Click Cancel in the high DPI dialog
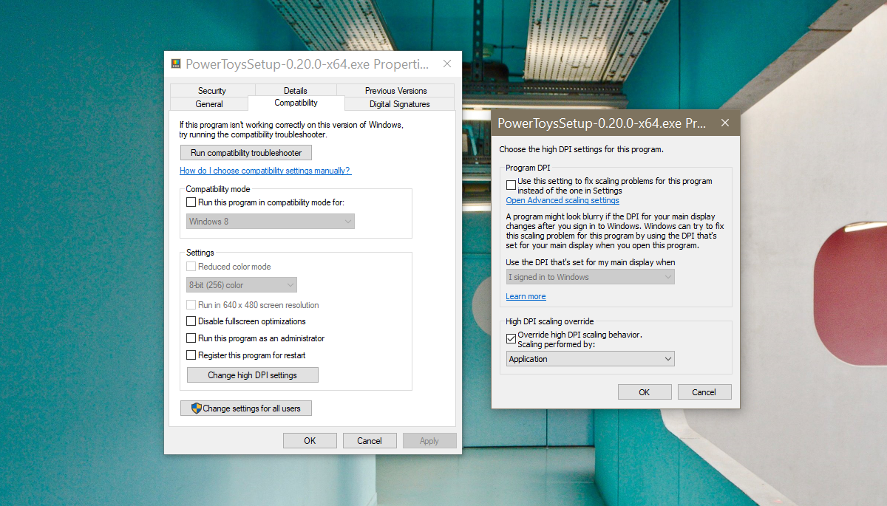Image resolution: width=887 pixels, height=506 pixels. click(704, 392)
